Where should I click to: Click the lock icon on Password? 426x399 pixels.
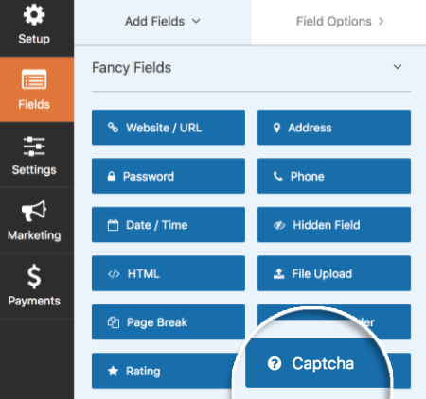pos(111,176)
